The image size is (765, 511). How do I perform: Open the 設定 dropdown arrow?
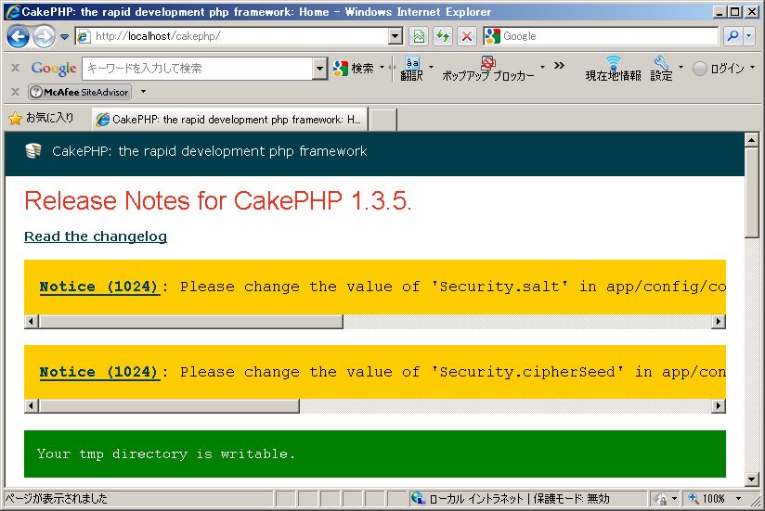pos(681,67)
